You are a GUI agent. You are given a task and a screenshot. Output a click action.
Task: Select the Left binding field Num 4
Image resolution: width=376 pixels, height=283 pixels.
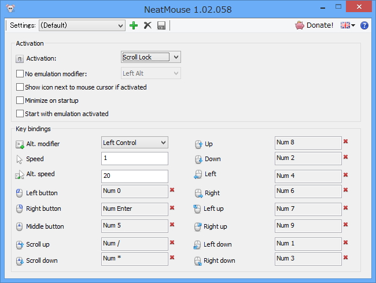coord(308,176)
